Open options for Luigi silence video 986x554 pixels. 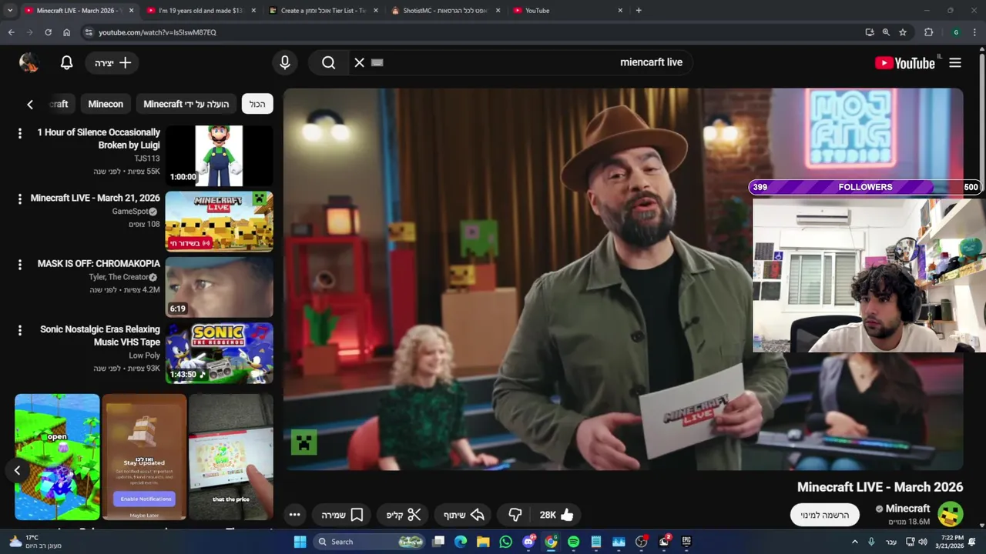20,133
